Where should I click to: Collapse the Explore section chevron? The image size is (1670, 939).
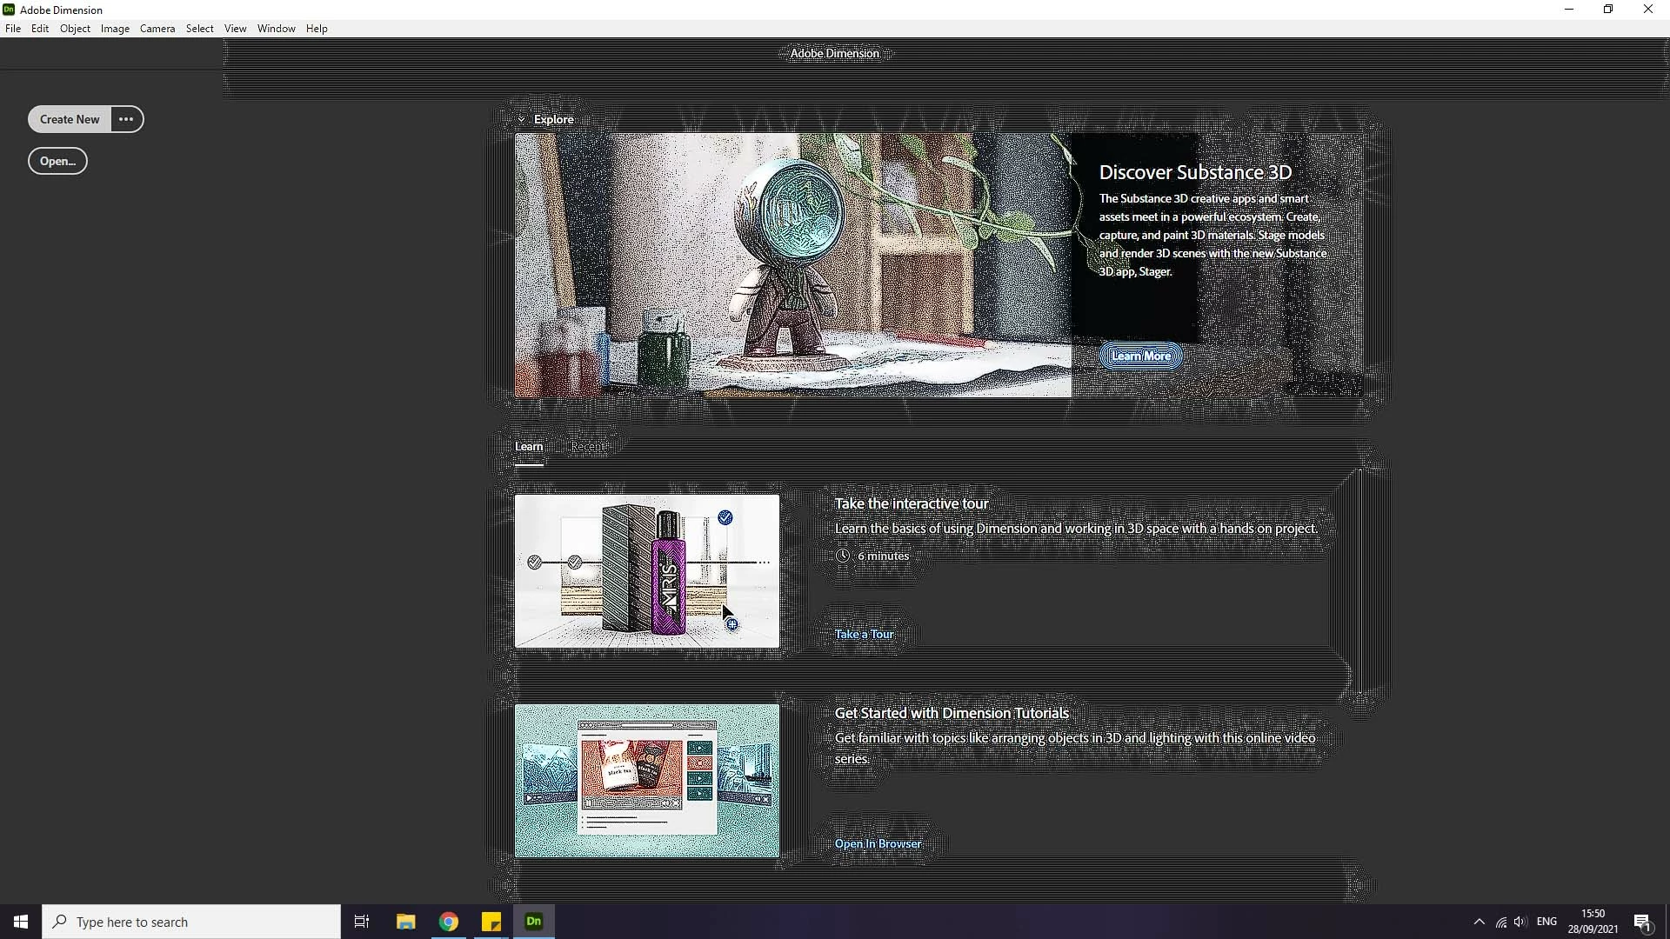(x=521, y=120)
